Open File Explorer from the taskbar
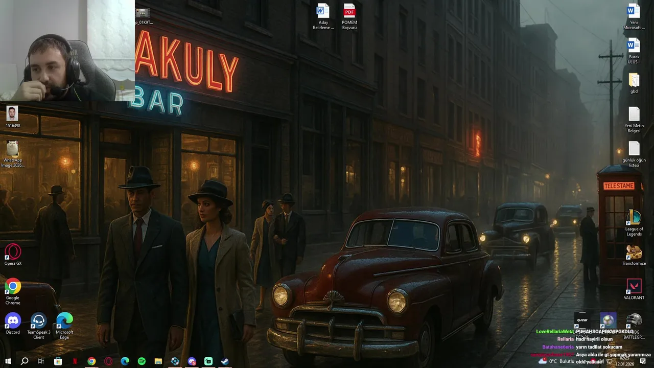The width and height of the screenshot is (654, 368). click(x=158, y=361)
